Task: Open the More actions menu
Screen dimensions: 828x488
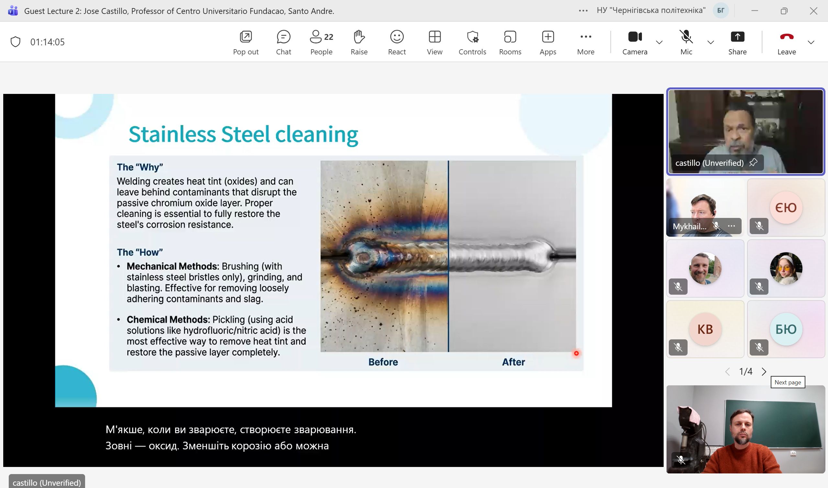Action: point(586,42)
